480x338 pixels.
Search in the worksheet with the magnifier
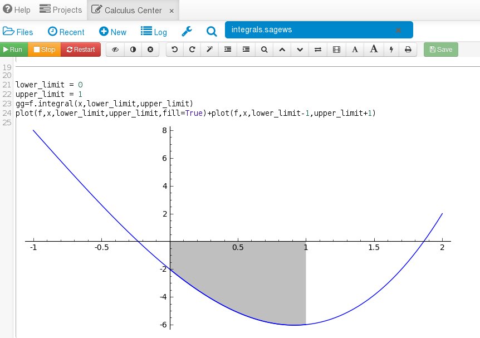pyautogui.click(x=264, y=50)
